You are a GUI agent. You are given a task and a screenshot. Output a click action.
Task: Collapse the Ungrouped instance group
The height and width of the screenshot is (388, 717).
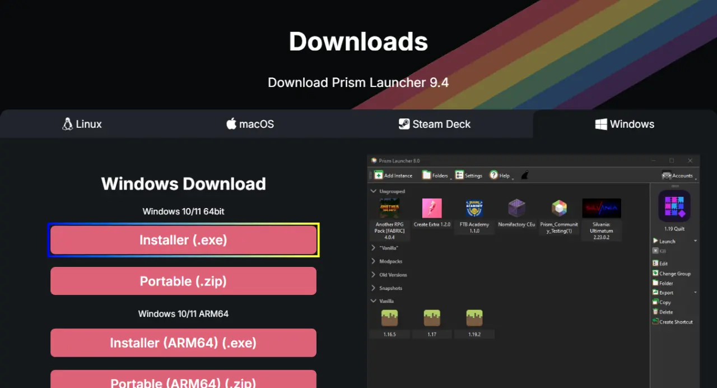coord(374,191)
